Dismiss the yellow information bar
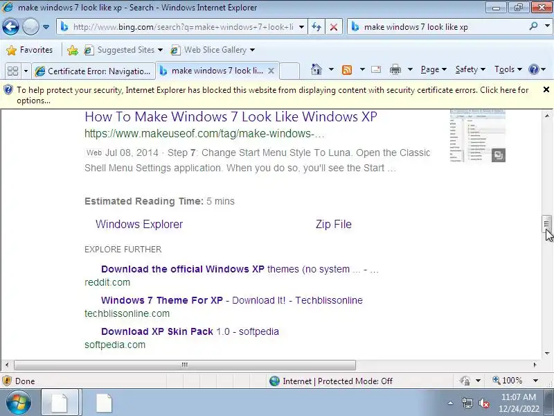The image size is (554, 416). point(546,89)
